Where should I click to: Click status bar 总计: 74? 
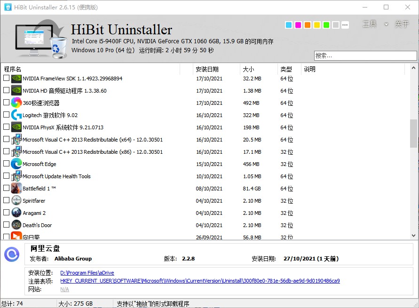click(x=12, y=304)
